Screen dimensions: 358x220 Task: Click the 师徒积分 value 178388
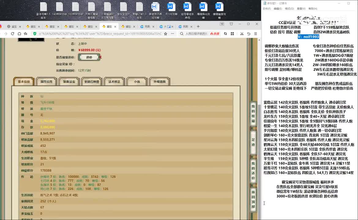pos(46,170)
